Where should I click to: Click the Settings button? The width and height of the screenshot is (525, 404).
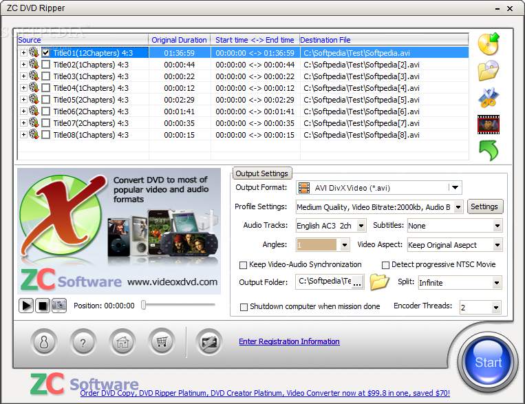click(x=484, y=206)
